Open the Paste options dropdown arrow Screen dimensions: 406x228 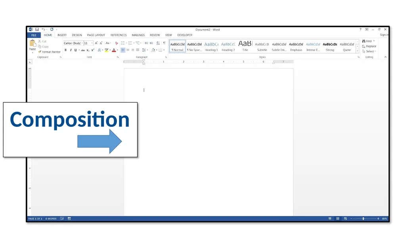[x=33, y=53]
